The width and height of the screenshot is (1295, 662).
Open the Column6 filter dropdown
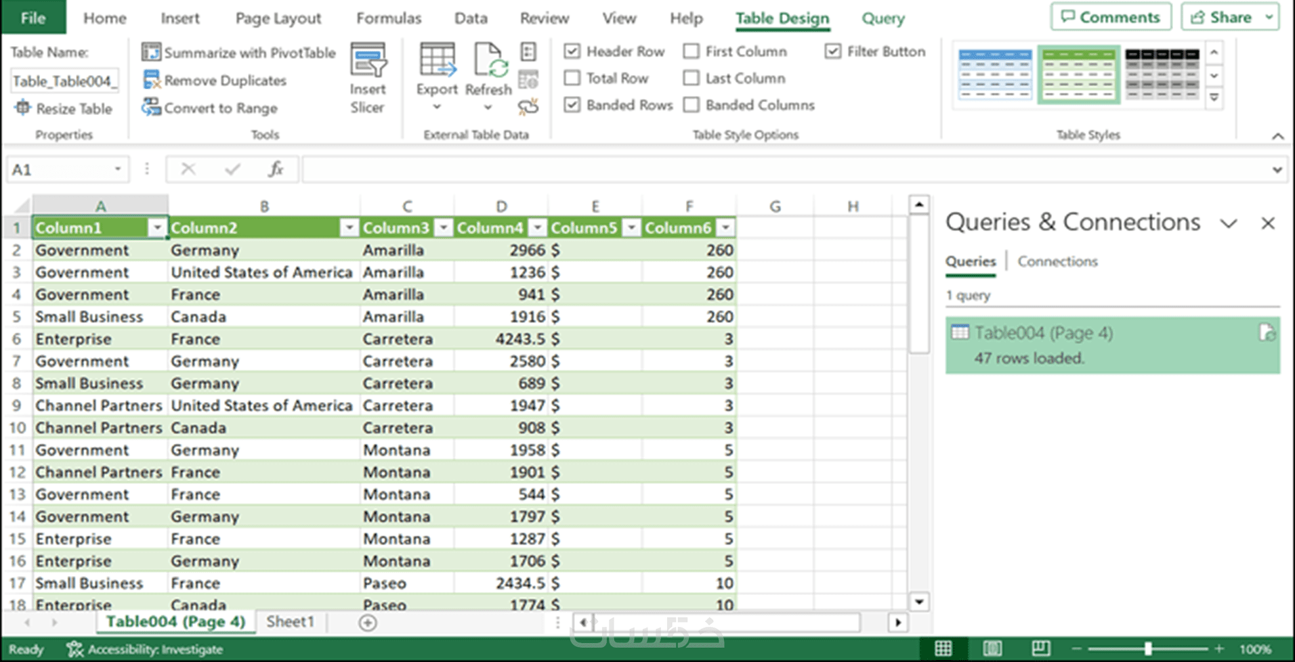tap(726, 228)
